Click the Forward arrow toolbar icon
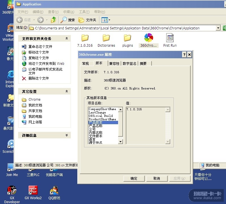Viewport: 226px width, 204px height. coord(40,20)
